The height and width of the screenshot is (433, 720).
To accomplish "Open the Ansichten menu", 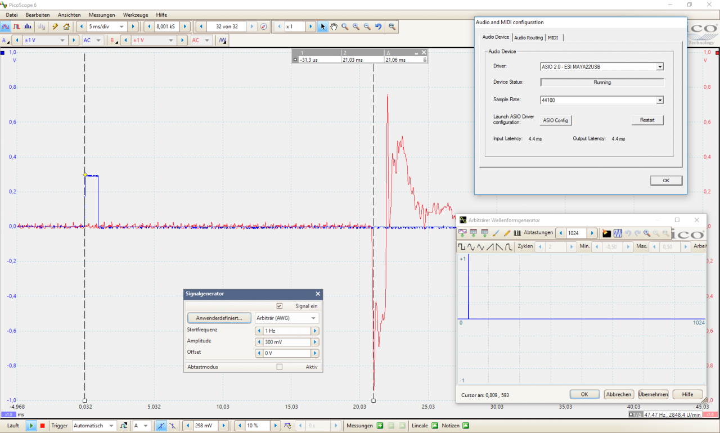I will tap(69, 15).
